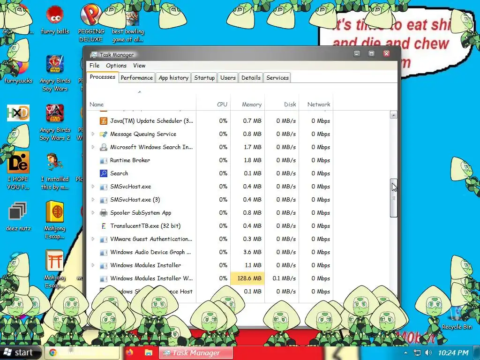Click the Windows Audio Device Graph icon

[104, 252]
